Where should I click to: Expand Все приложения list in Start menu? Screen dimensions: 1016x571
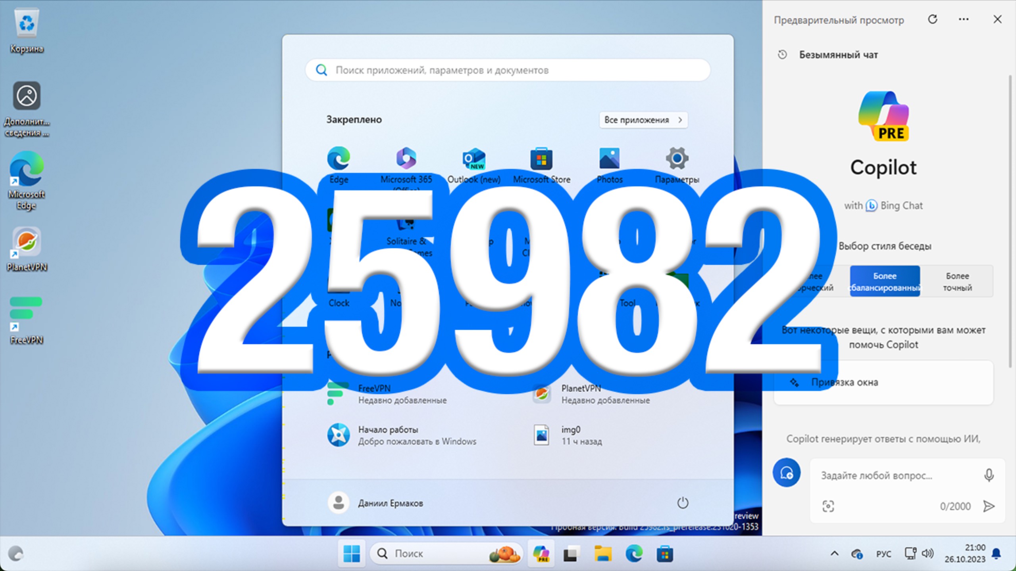643,120
